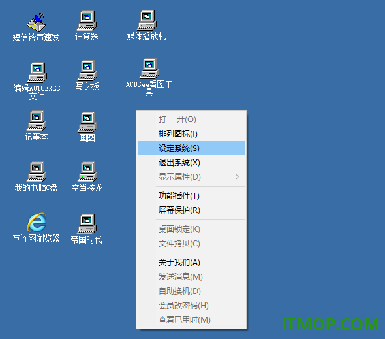Image resolution: width=385 pixels, height=339 pixels.
Task: Expand the 显示属性 submenu arrow
Action: click(x=237, y=177)
